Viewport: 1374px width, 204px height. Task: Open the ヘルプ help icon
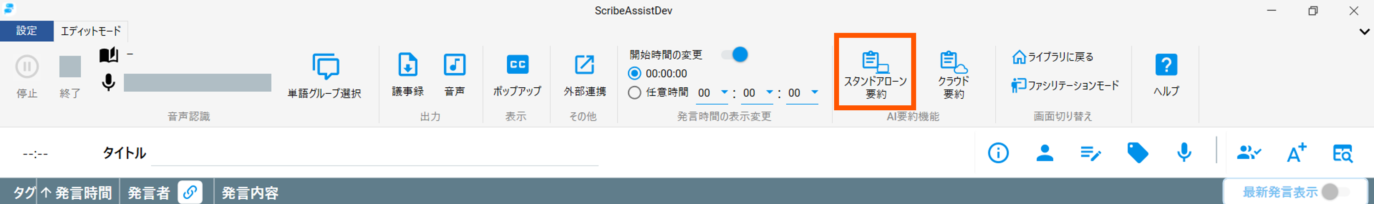[1166, 74]
